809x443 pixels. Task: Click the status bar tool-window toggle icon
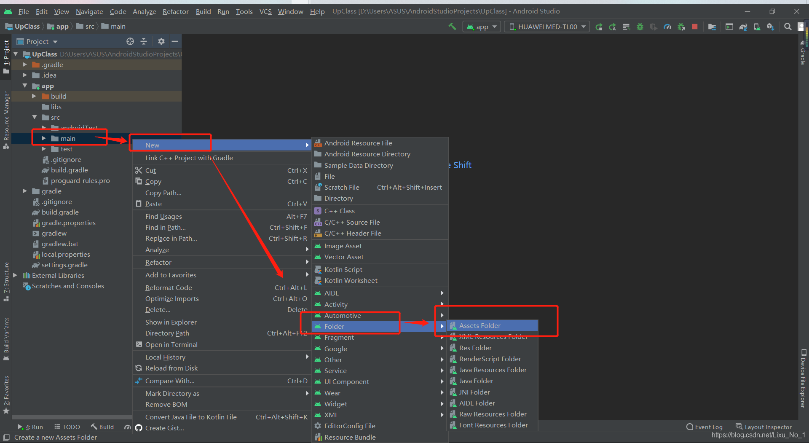(6, 438)
